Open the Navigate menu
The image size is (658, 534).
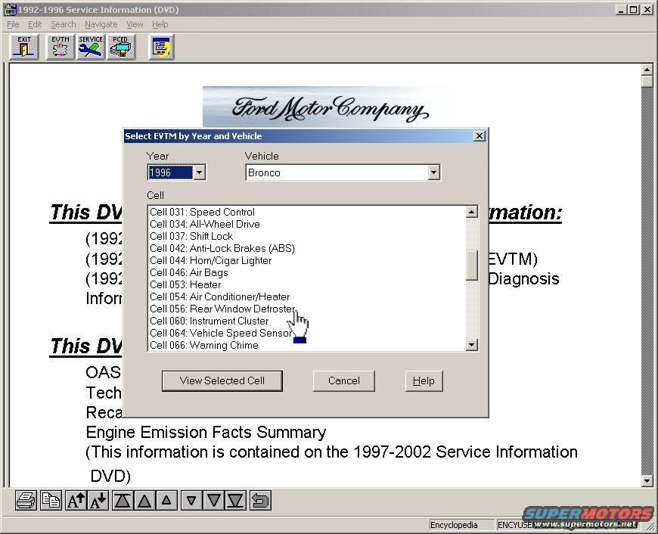pos(101,24)
